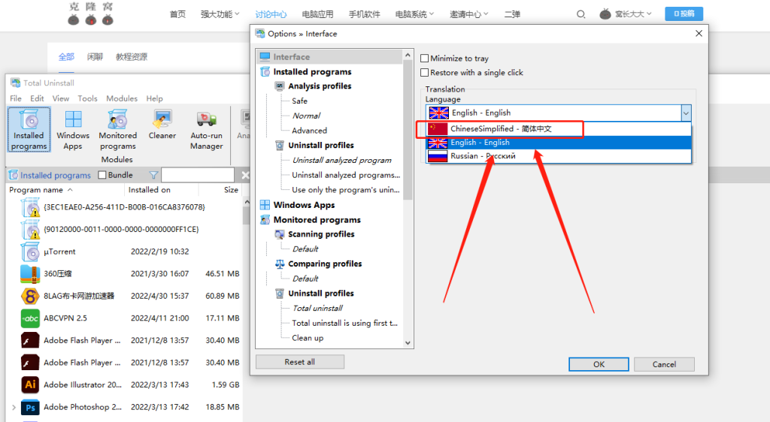
Task: Click first Adobe Flash Player icon
Action: (x=30, y=340)
